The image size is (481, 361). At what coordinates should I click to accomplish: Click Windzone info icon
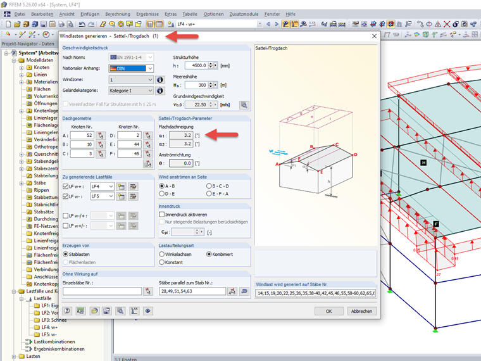[x=160, y=80]
